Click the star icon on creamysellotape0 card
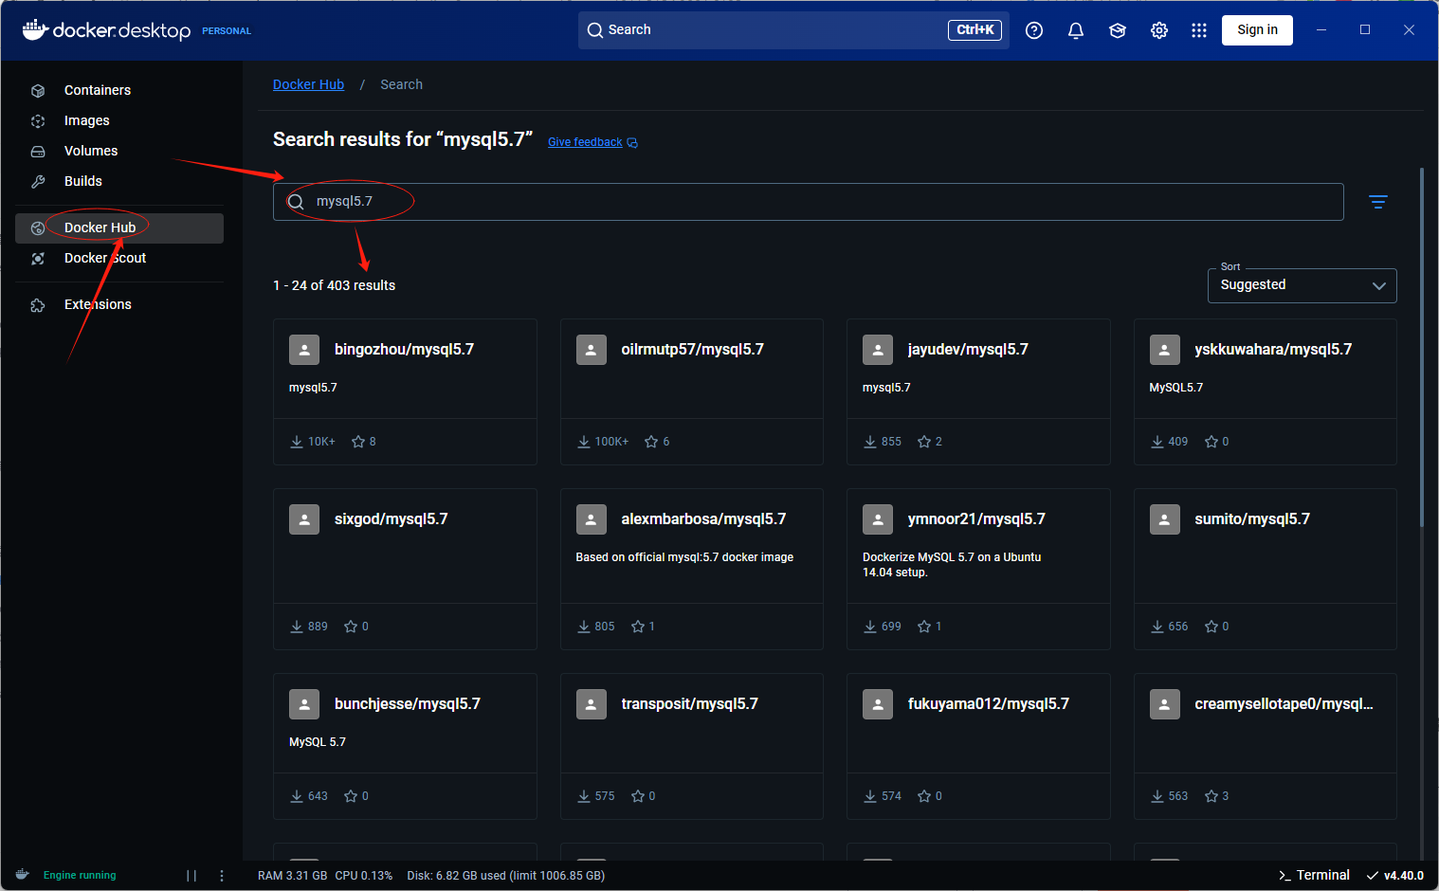1439x891 pixels. 1211,796
